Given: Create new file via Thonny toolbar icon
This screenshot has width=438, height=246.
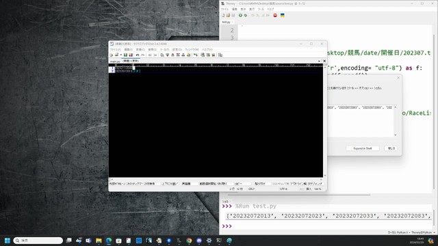Looking at the screenshot, I should coord(223,15).
